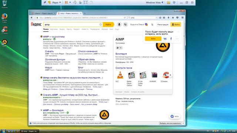Open Recycle Bin desktop icon
Image resolution: width=237 pixels, height=133 pixels.
pos(5,4)
